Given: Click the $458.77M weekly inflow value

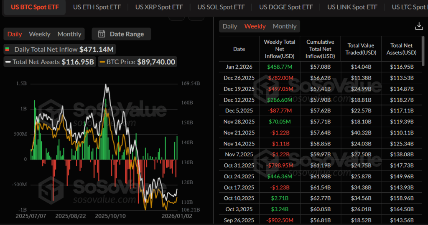Looking at the screenshot, I should point(280,67).
